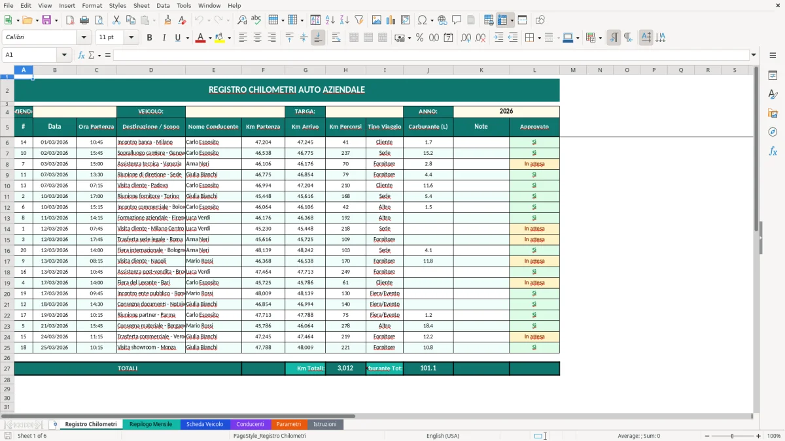The width and height of the screenshot is (785, 441).
Task: Expand the formula bar
Action: tap(754, 55)
